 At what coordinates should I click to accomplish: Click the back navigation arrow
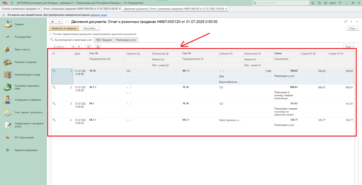pos(53,22)
